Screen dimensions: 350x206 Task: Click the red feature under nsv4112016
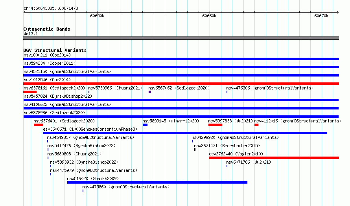[256, 125]
